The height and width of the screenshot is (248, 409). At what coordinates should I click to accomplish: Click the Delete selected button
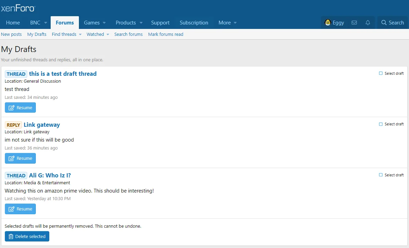coord(27,236)
